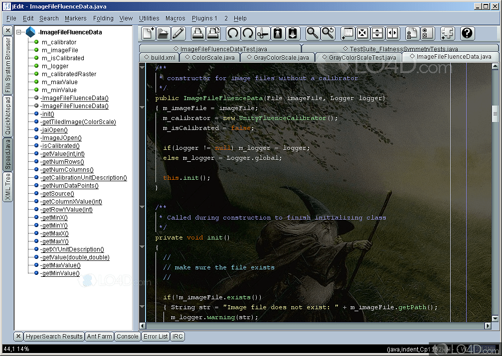Select getTiledImage(ColorScale) in tree
This screenshot has width=502, height=356.
[78, 122]
